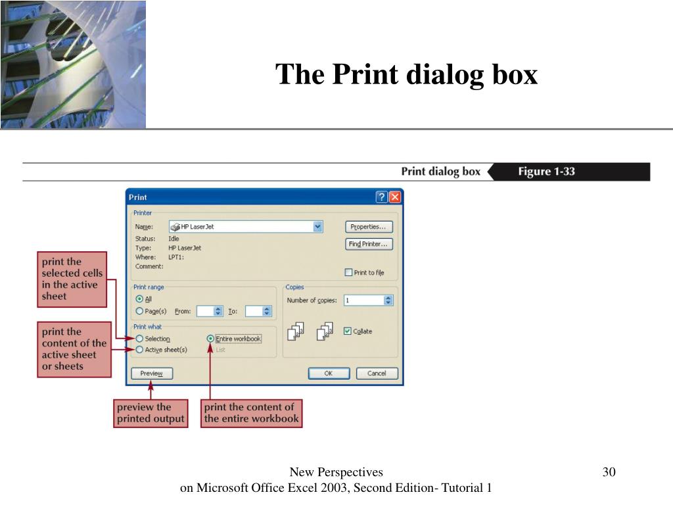Choose the Active sheet(s) option
Image resolution: width=673 pixels, height=505 pixels.
pyautogui.click(x=139, y=350)
